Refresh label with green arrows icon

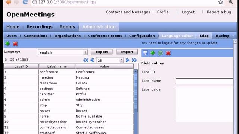tap(161, 53)
